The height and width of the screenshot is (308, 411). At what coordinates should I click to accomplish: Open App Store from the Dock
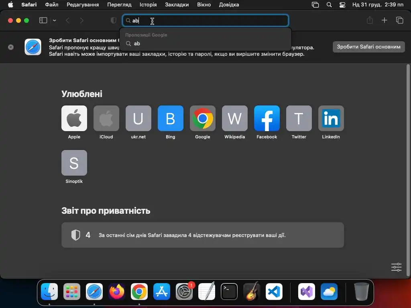tap(162, 292)
